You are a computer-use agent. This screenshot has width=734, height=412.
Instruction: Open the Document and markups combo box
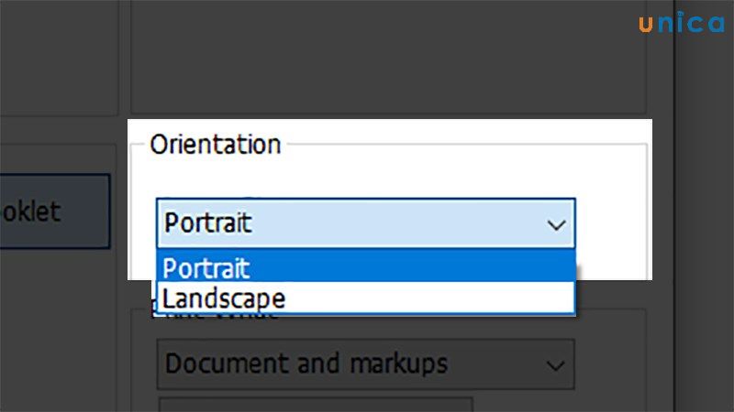(x=365, y=364)
